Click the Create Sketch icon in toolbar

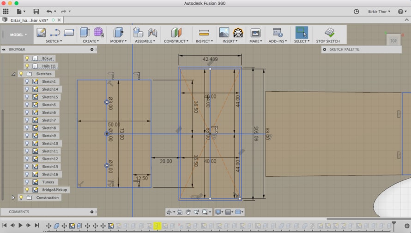41,32
